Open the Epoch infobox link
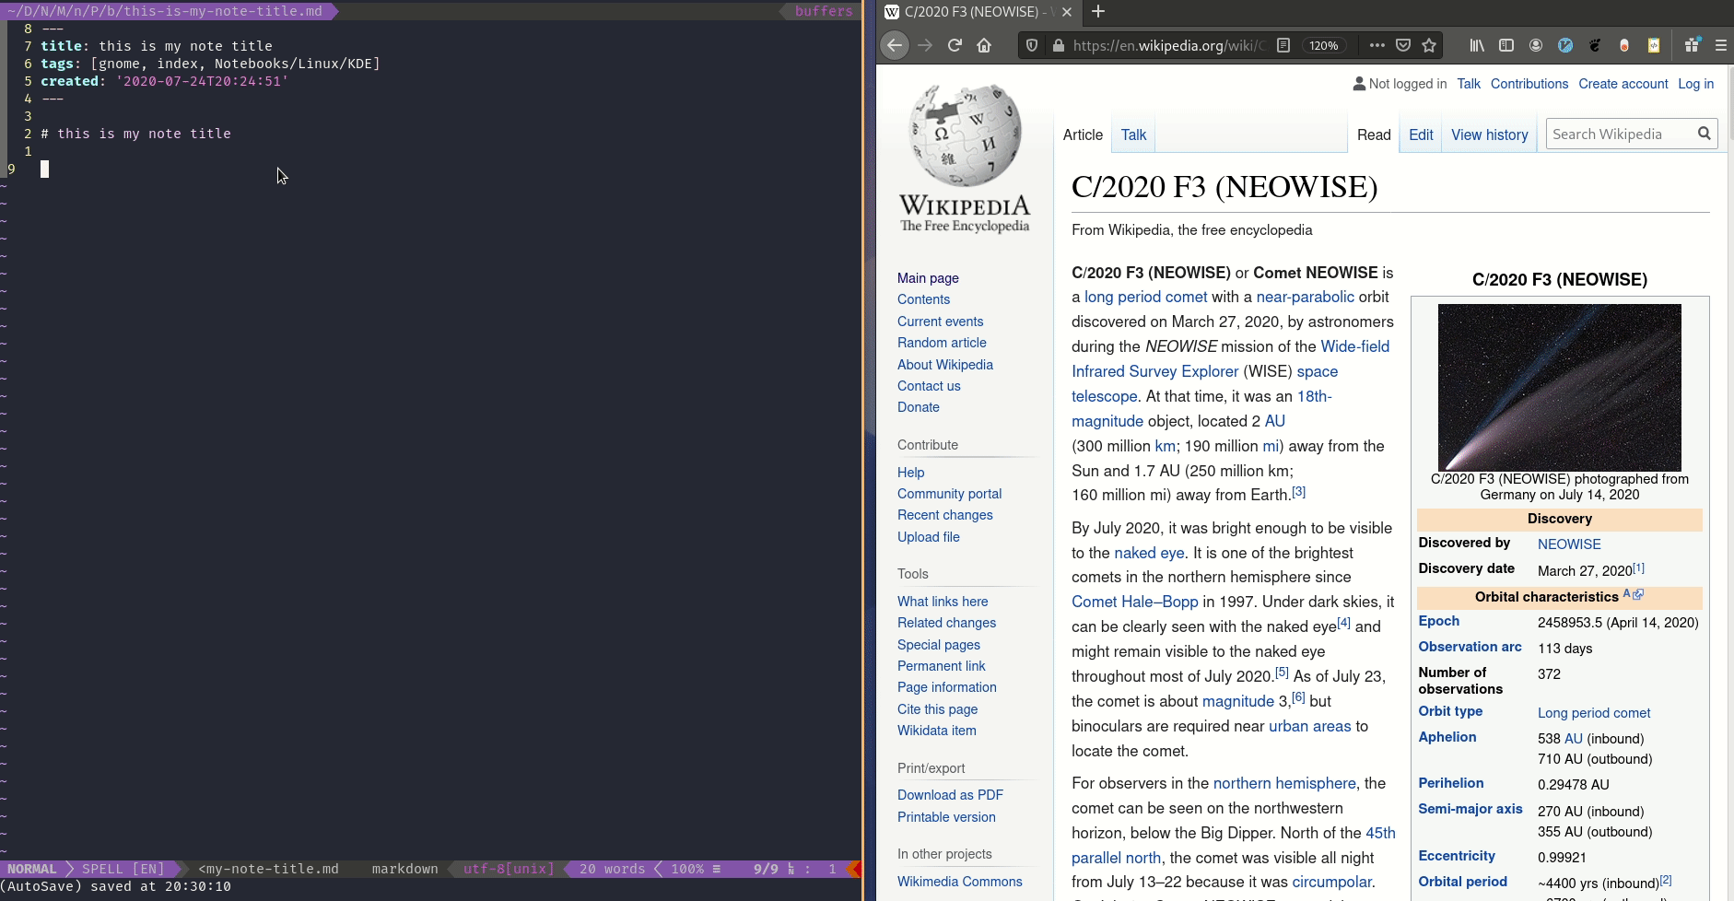The height and width of the screenshot is (901, 1734). (1438, 621)
